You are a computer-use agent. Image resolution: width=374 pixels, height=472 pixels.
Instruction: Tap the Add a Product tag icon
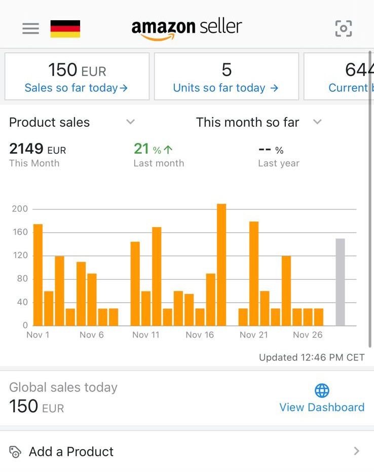click(15, 452)
